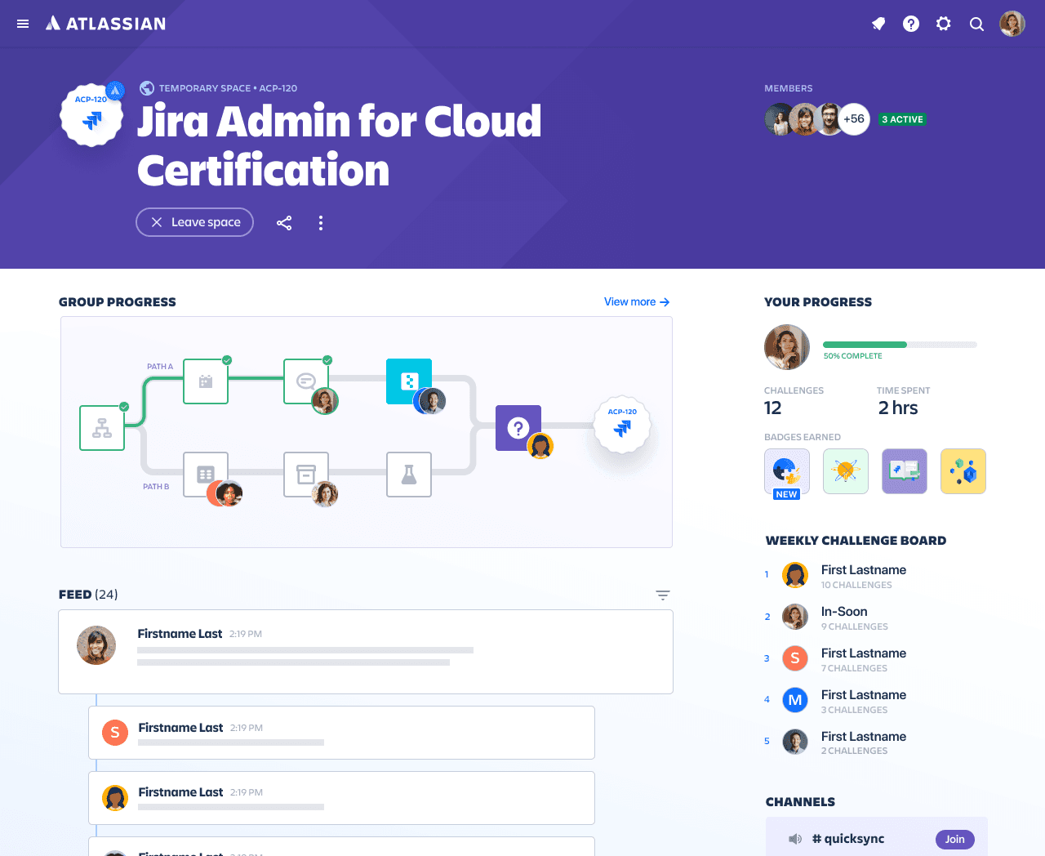This screenshot has height=856, width=1045.
Task: Open the three-dot more options menu
Action: (321, 223)
